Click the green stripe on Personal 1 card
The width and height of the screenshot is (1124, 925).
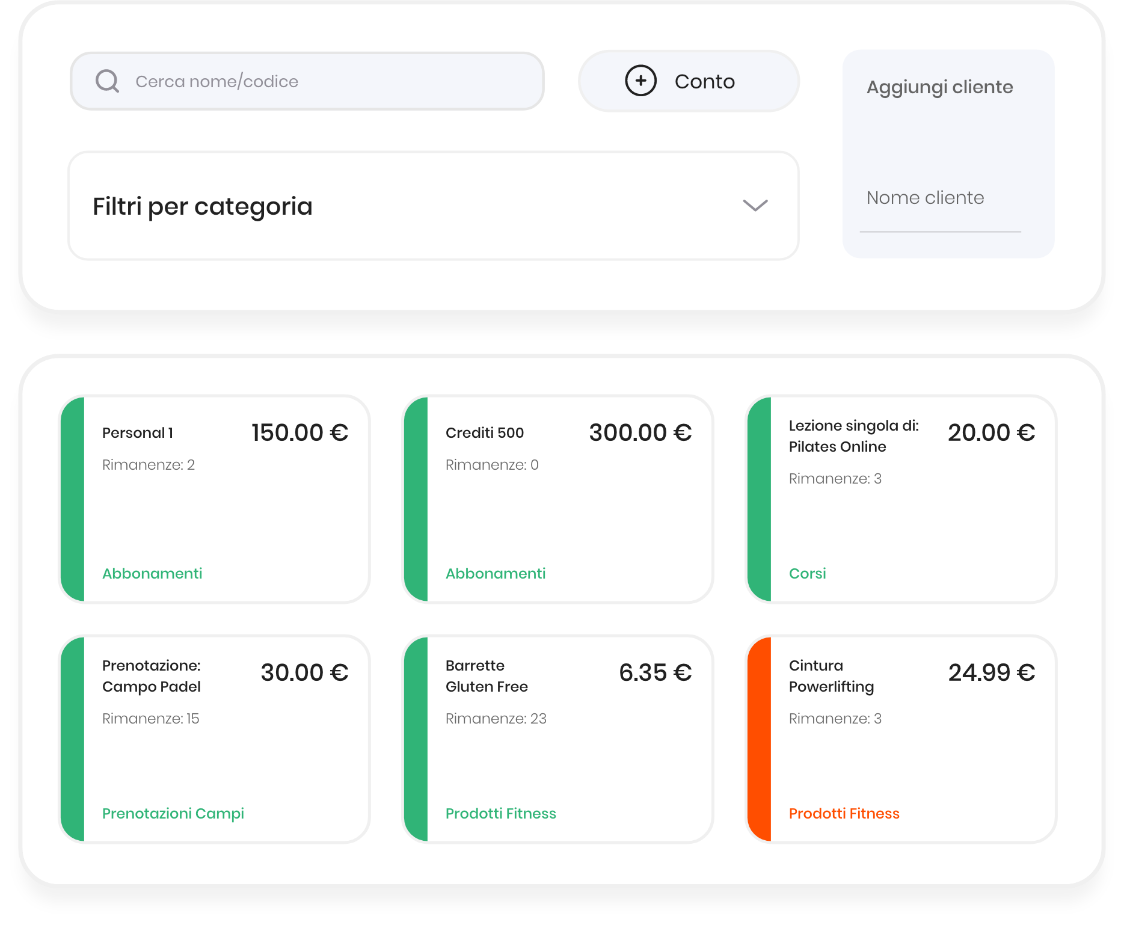tap(73, 499)
